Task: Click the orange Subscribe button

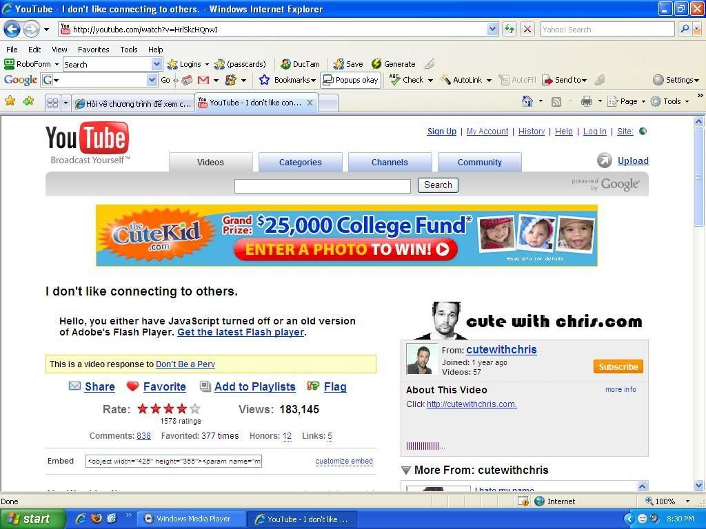Action: pyautogui.click(x=618, y=366)
